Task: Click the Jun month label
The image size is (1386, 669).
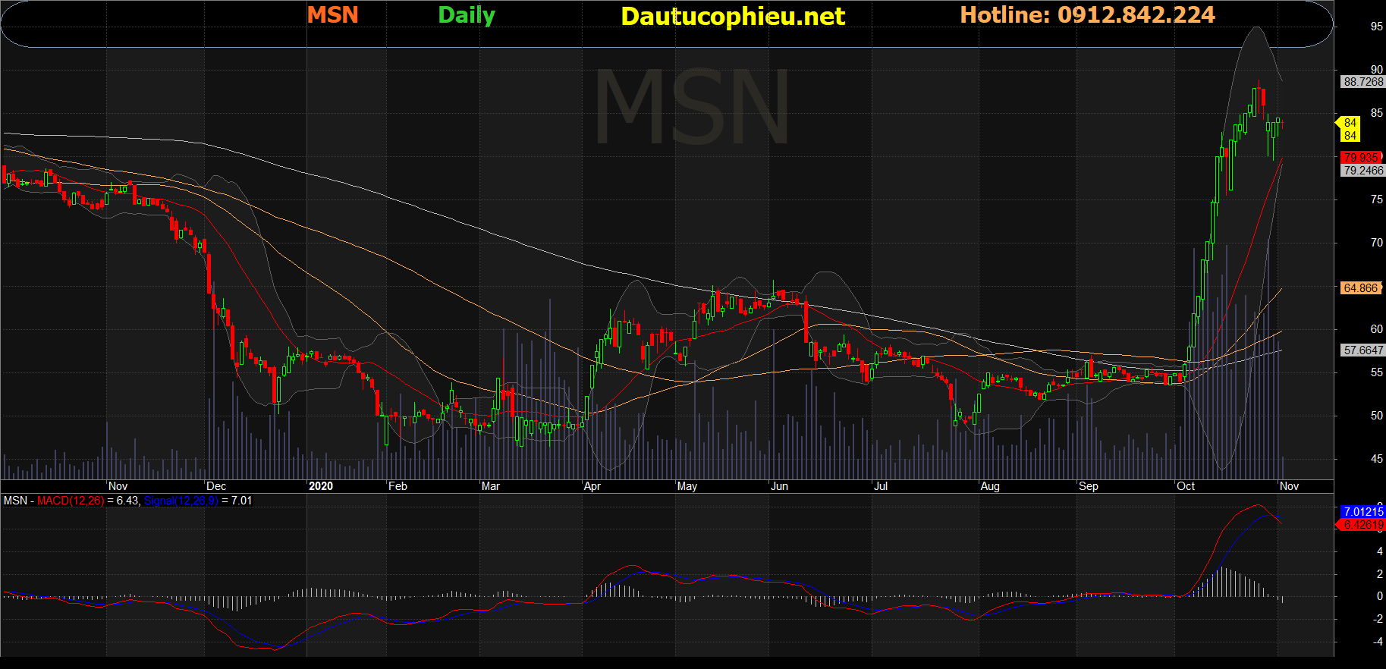Action: click(x=780, y=486)
